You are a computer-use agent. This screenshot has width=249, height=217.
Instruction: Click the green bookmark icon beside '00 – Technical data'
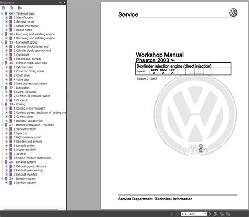pos(6,14)
